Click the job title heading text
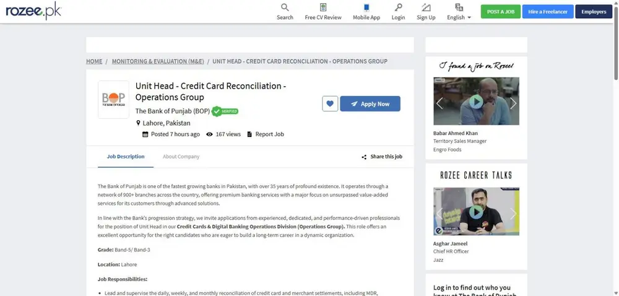619x296 pixels. click(211, 92)
